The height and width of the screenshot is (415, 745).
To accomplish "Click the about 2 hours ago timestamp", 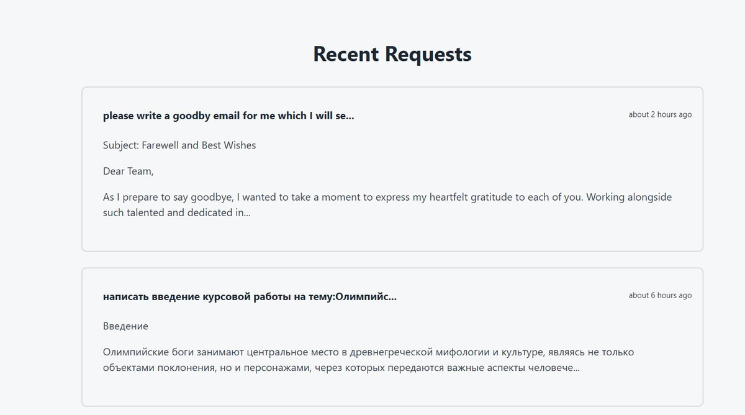I will 660,114.
